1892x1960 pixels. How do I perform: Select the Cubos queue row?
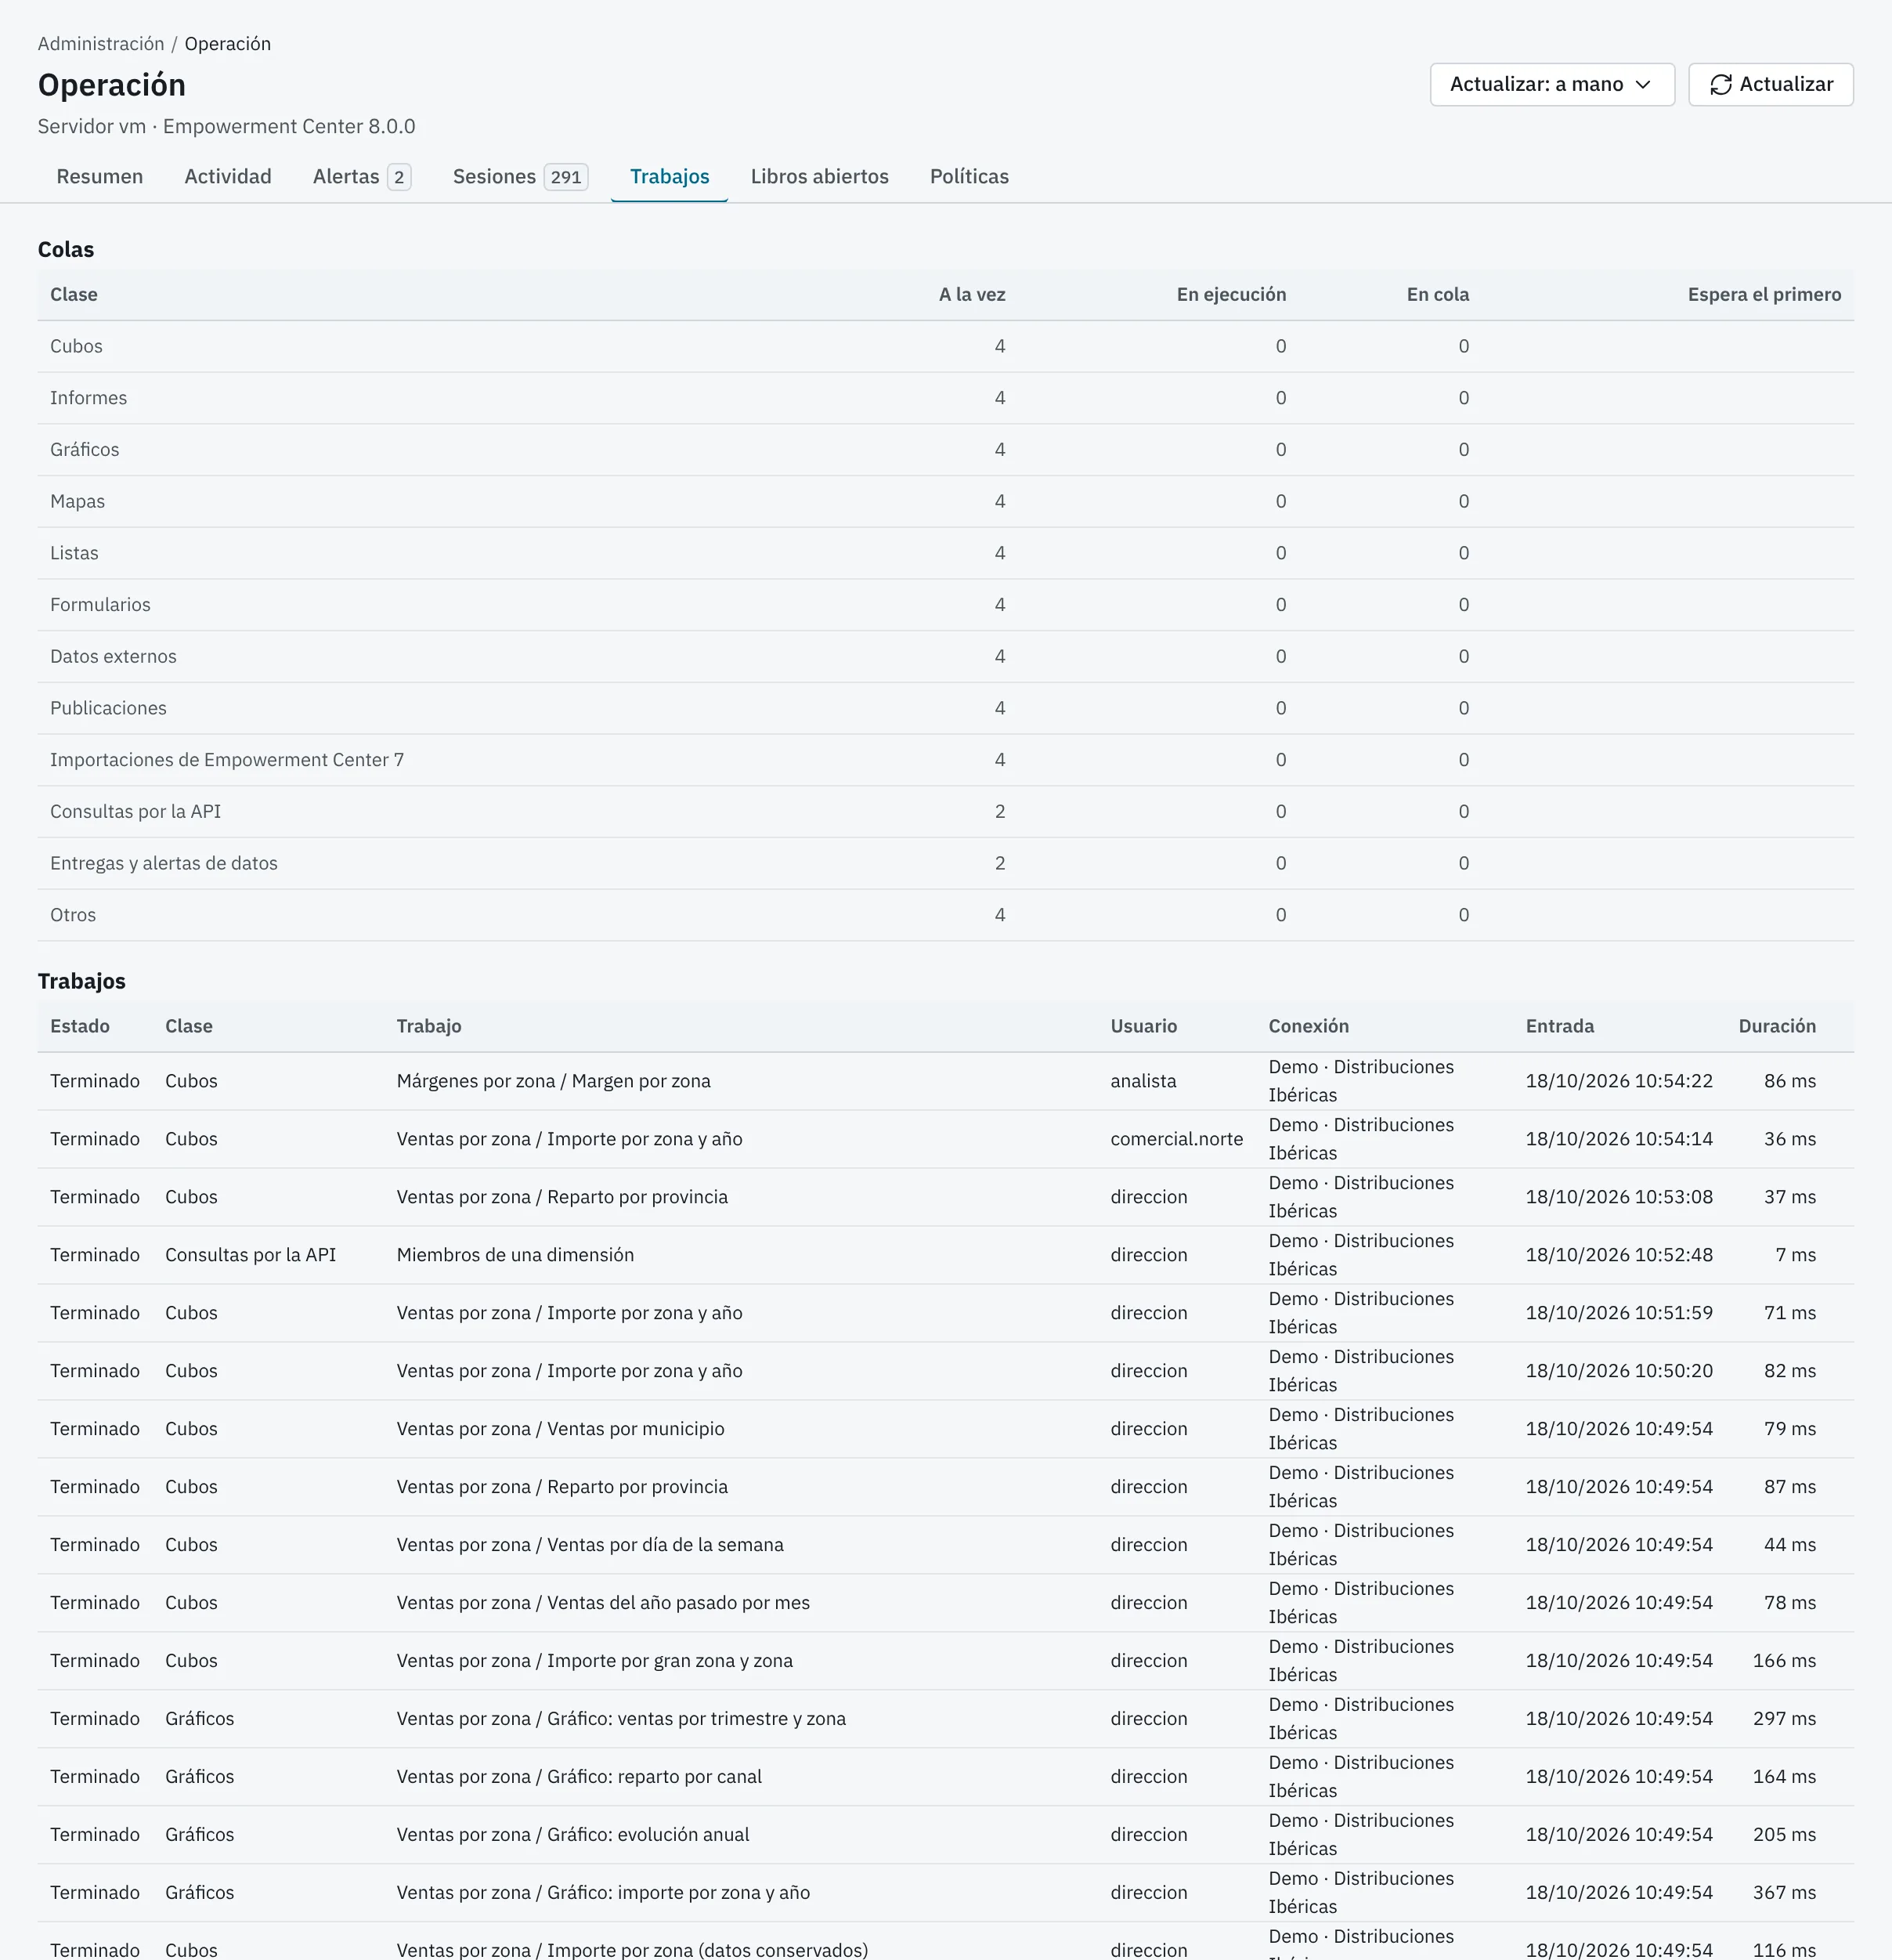click(x=945, y=347)
